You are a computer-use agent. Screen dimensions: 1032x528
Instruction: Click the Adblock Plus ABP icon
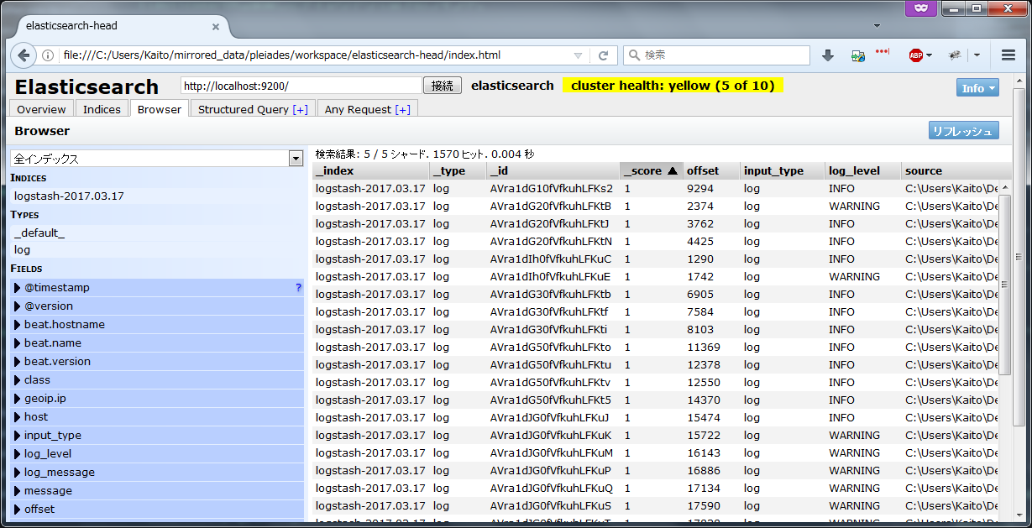pos(915,55)
